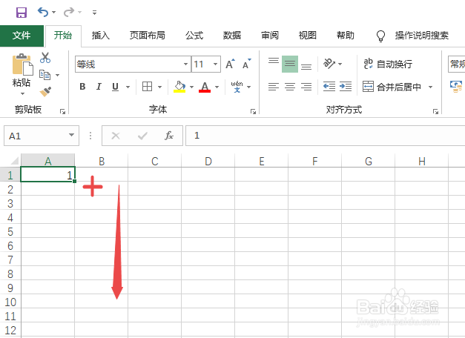Expand the phonetic guide options arrow
Screen dimensions: 465x338
tap(248, 87)
